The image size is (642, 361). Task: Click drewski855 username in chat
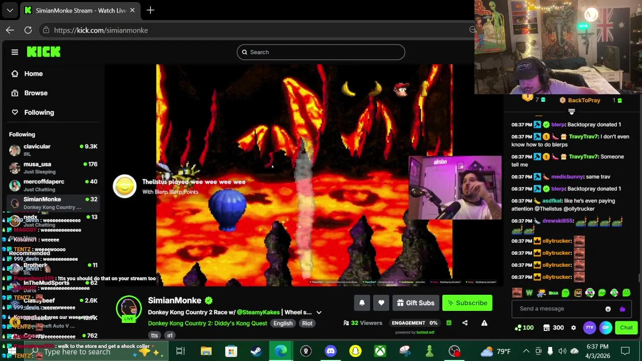tap(558, 221)
